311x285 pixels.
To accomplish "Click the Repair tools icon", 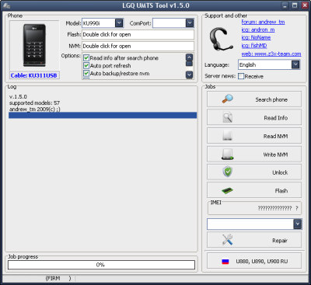I will (228, 240).
